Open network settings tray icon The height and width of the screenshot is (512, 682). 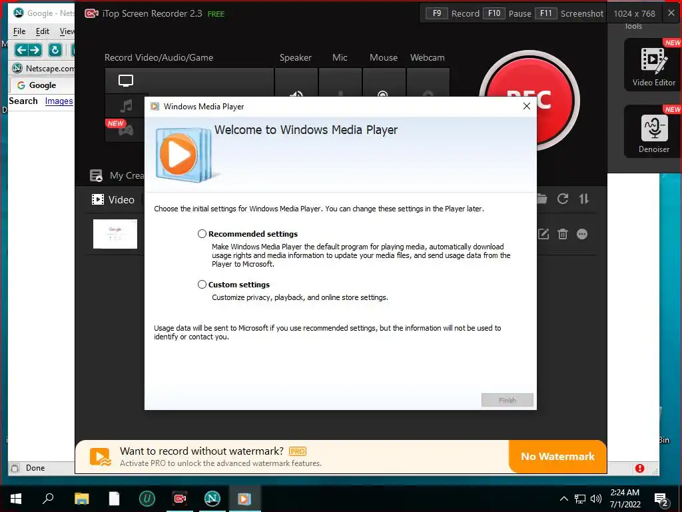pos(580,499)
